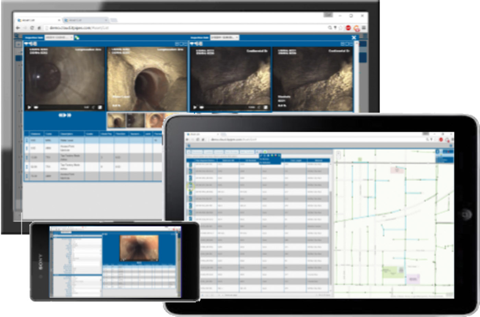The width and height of the screenshot is (480, 317).
Task: Open the left Inspection Date dropdown
Action: tap(59, 37)
